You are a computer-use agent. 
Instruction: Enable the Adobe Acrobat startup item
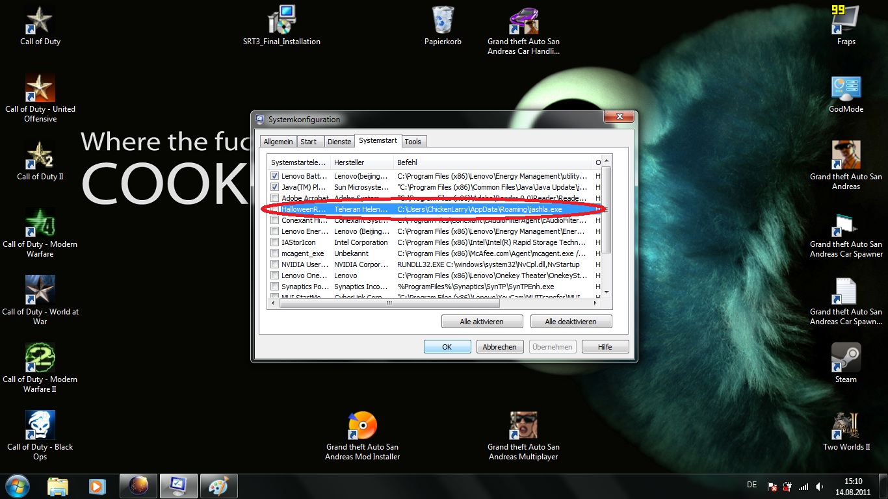(x=275, y=198)
